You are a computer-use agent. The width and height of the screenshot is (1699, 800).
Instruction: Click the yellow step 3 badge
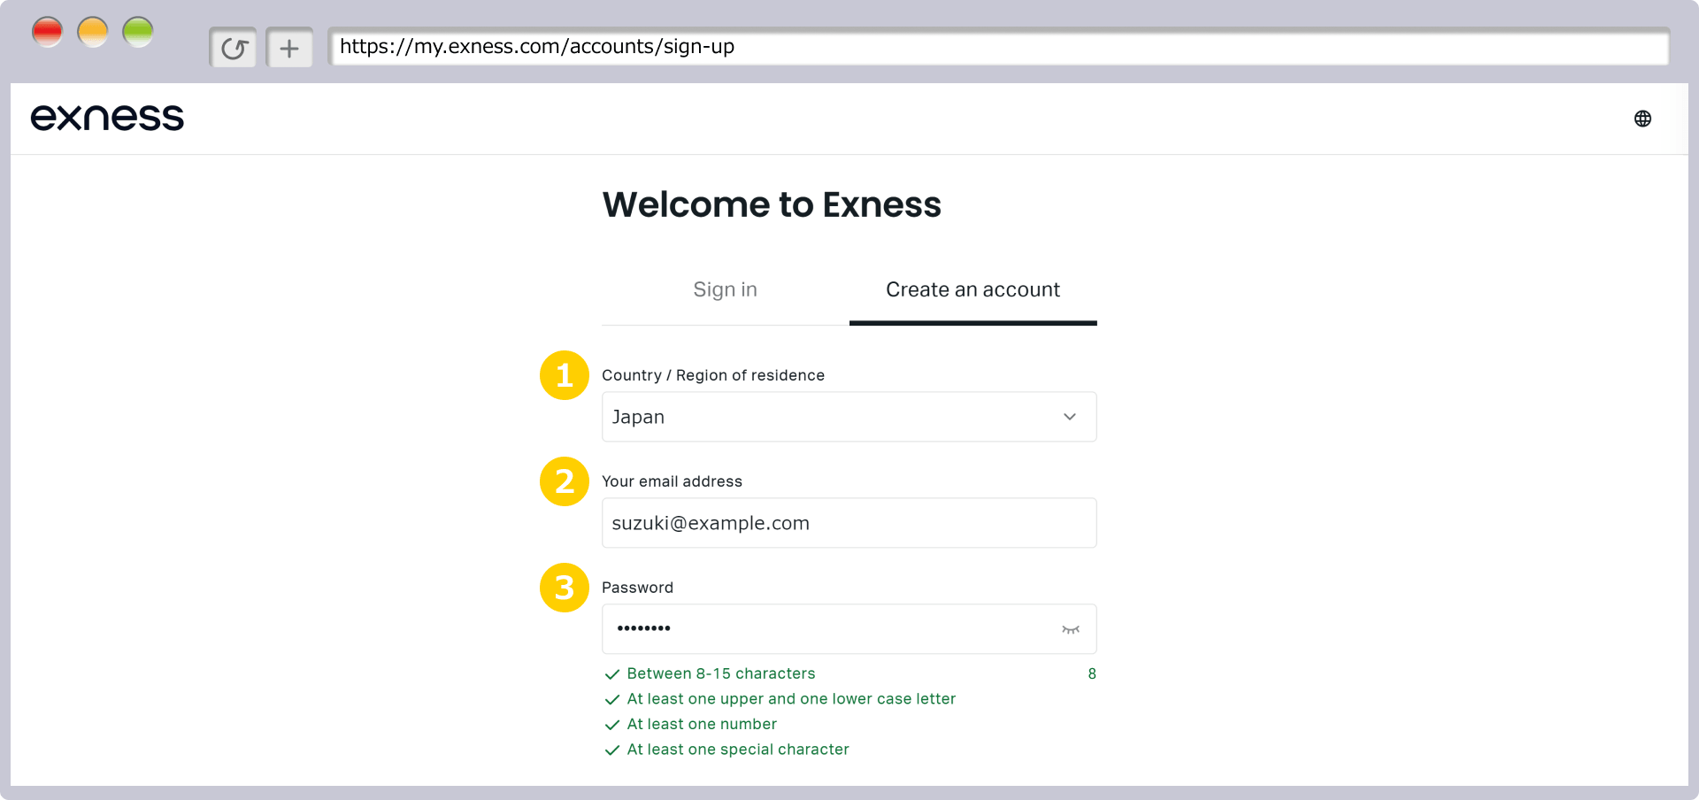(x=565, y=588)
